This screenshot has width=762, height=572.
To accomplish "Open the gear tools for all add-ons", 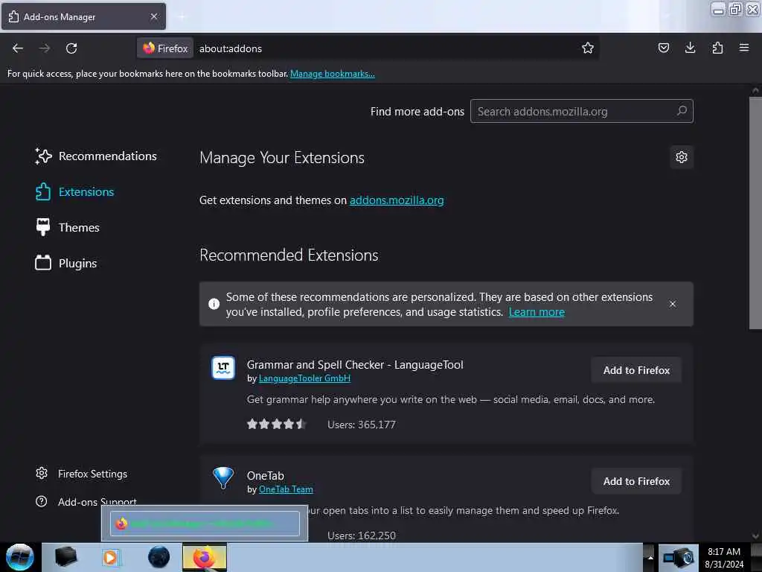I will pyautogui.click(x=682, y=157).
